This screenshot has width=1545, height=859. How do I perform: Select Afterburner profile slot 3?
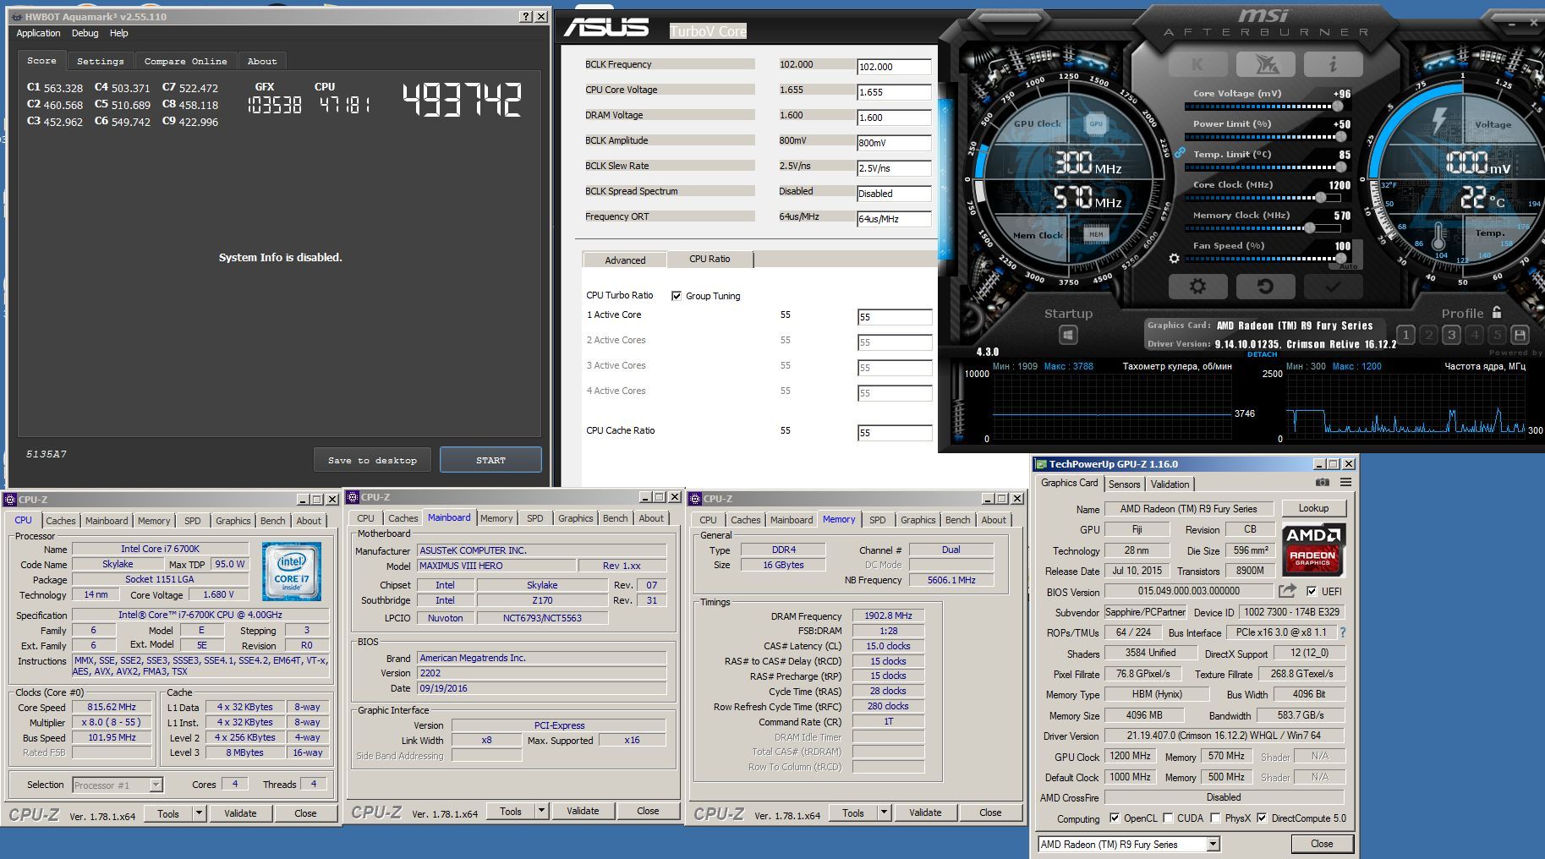pos(1452,335)
